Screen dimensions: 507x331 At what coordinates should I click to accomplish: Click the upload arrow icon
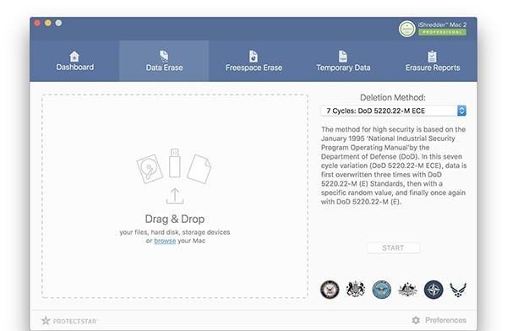pos(175,196)
